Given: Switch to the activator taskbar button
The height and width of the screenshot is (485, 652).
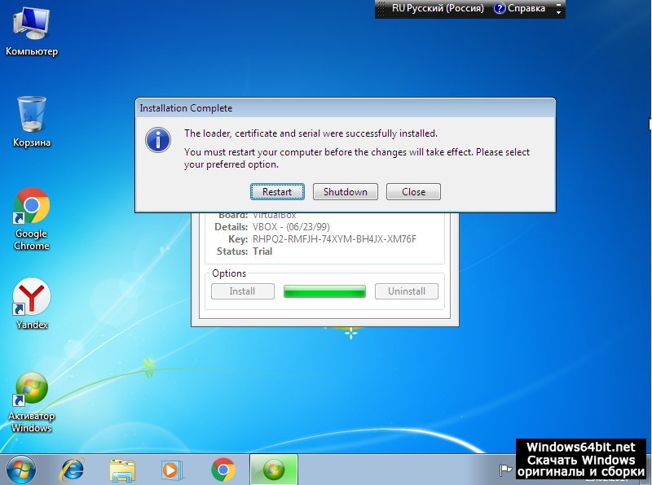Looking at the screenshot, I should (x=273, y=470).
